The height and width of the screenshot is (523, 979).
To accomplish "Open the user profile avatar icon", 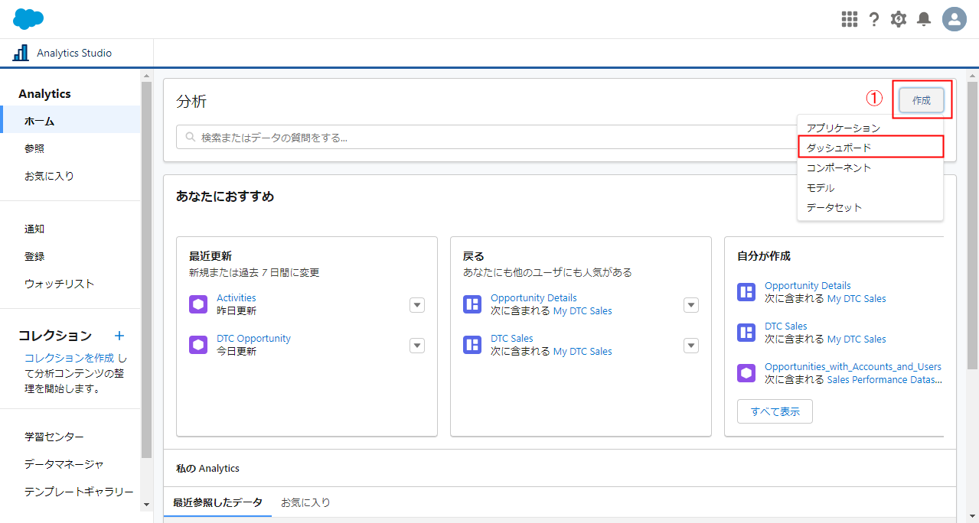I will [954, 19].
